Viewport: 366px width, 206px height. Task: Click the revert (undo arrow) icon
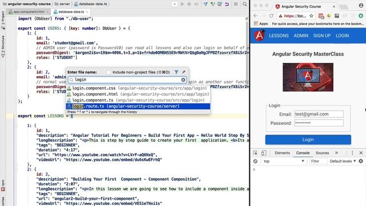227,4
